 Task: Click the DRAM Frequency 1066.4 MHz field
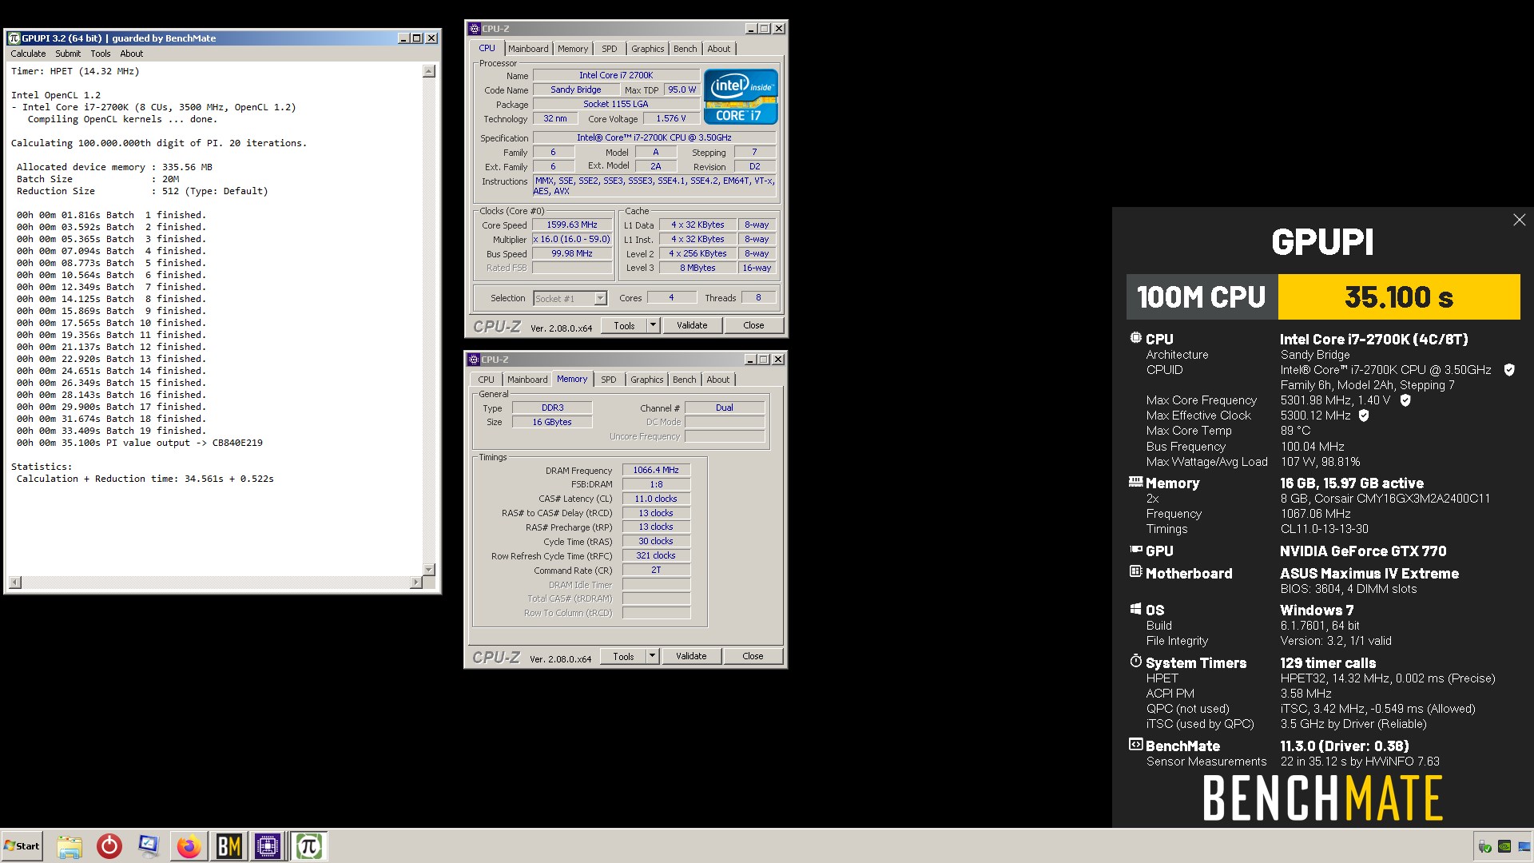coord(656,470)
